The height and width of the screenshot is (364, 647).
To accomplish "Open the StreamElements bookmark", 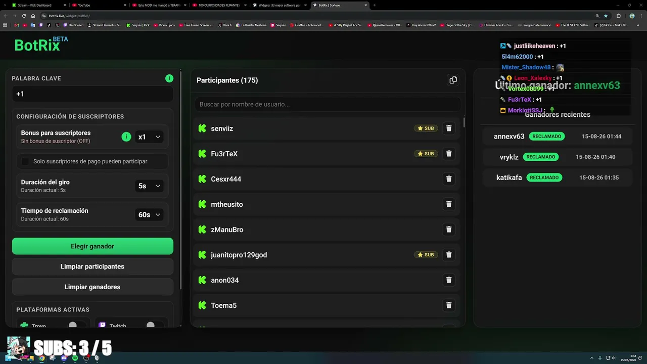I will (x=105, y=25).
